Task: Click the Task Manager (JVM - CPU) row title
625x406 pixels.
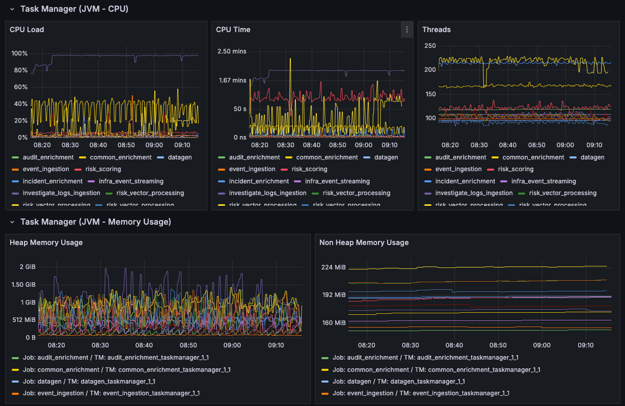Action: click(74, 9)
